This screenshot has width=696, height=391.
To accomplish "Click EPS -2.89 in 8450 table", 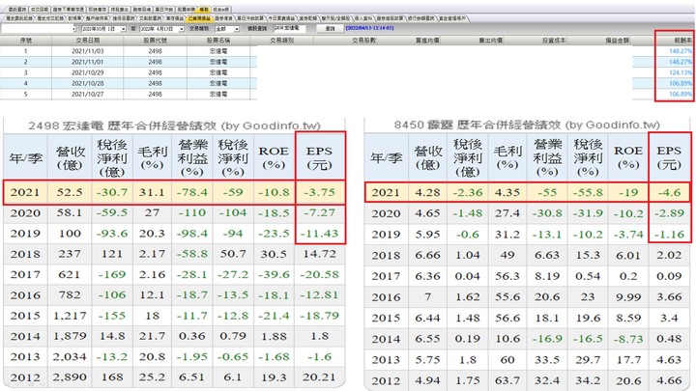I will pyautogui.click(x=669, y=213).
